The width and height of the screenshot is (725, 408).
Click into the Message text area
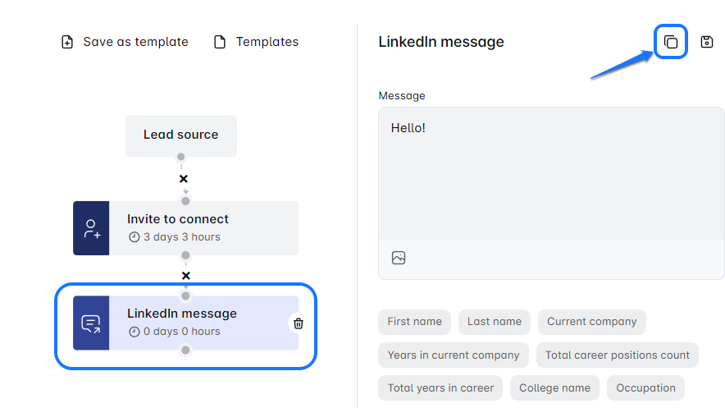[x=551, y=174]
